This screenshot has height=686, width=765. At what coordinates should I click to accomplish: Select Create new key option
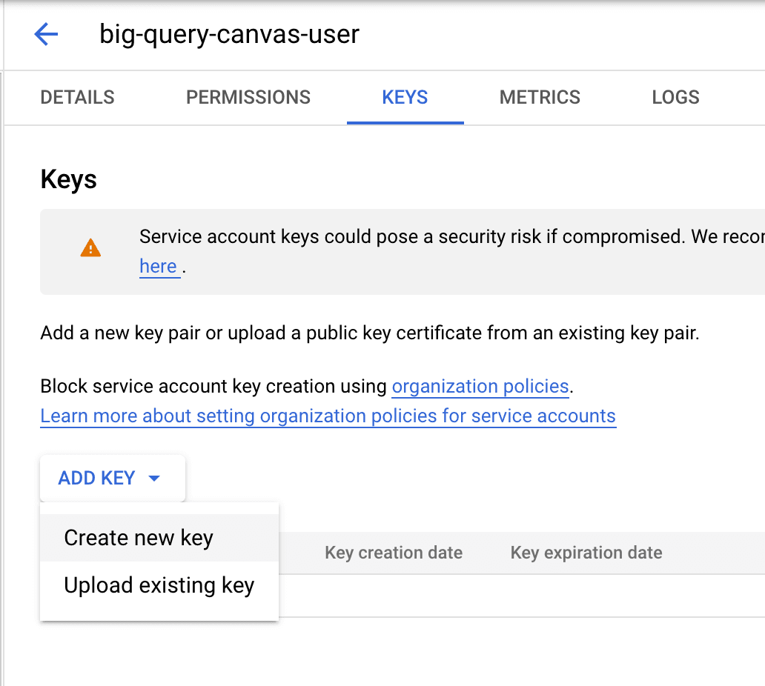159,538
